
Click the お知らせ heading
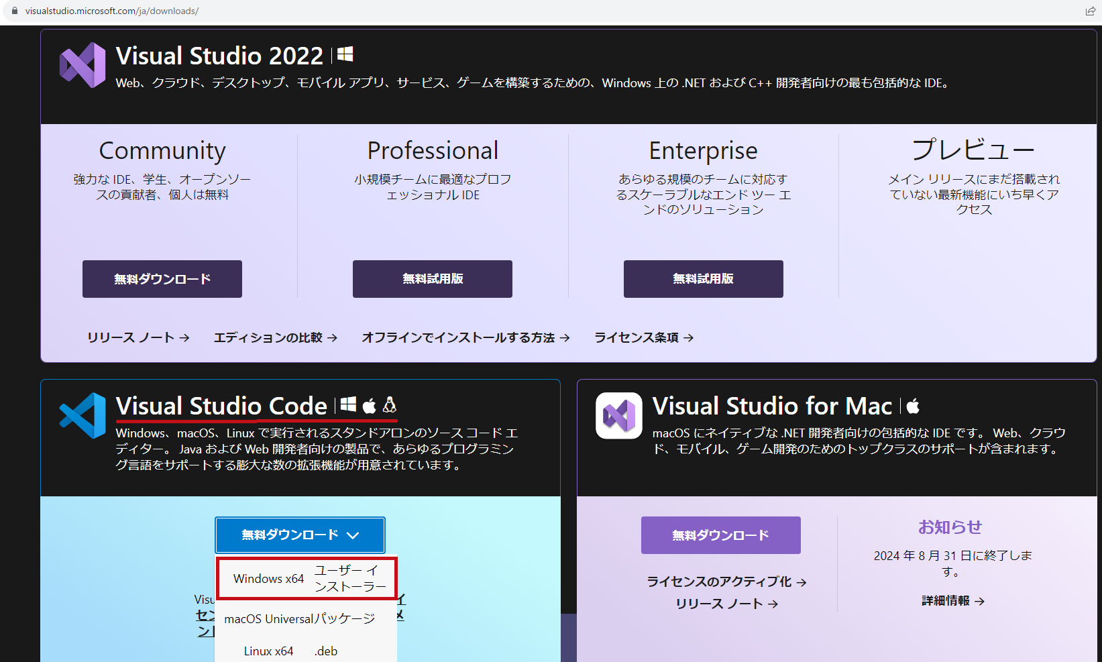pyautogui.click(x=950, y=527)
